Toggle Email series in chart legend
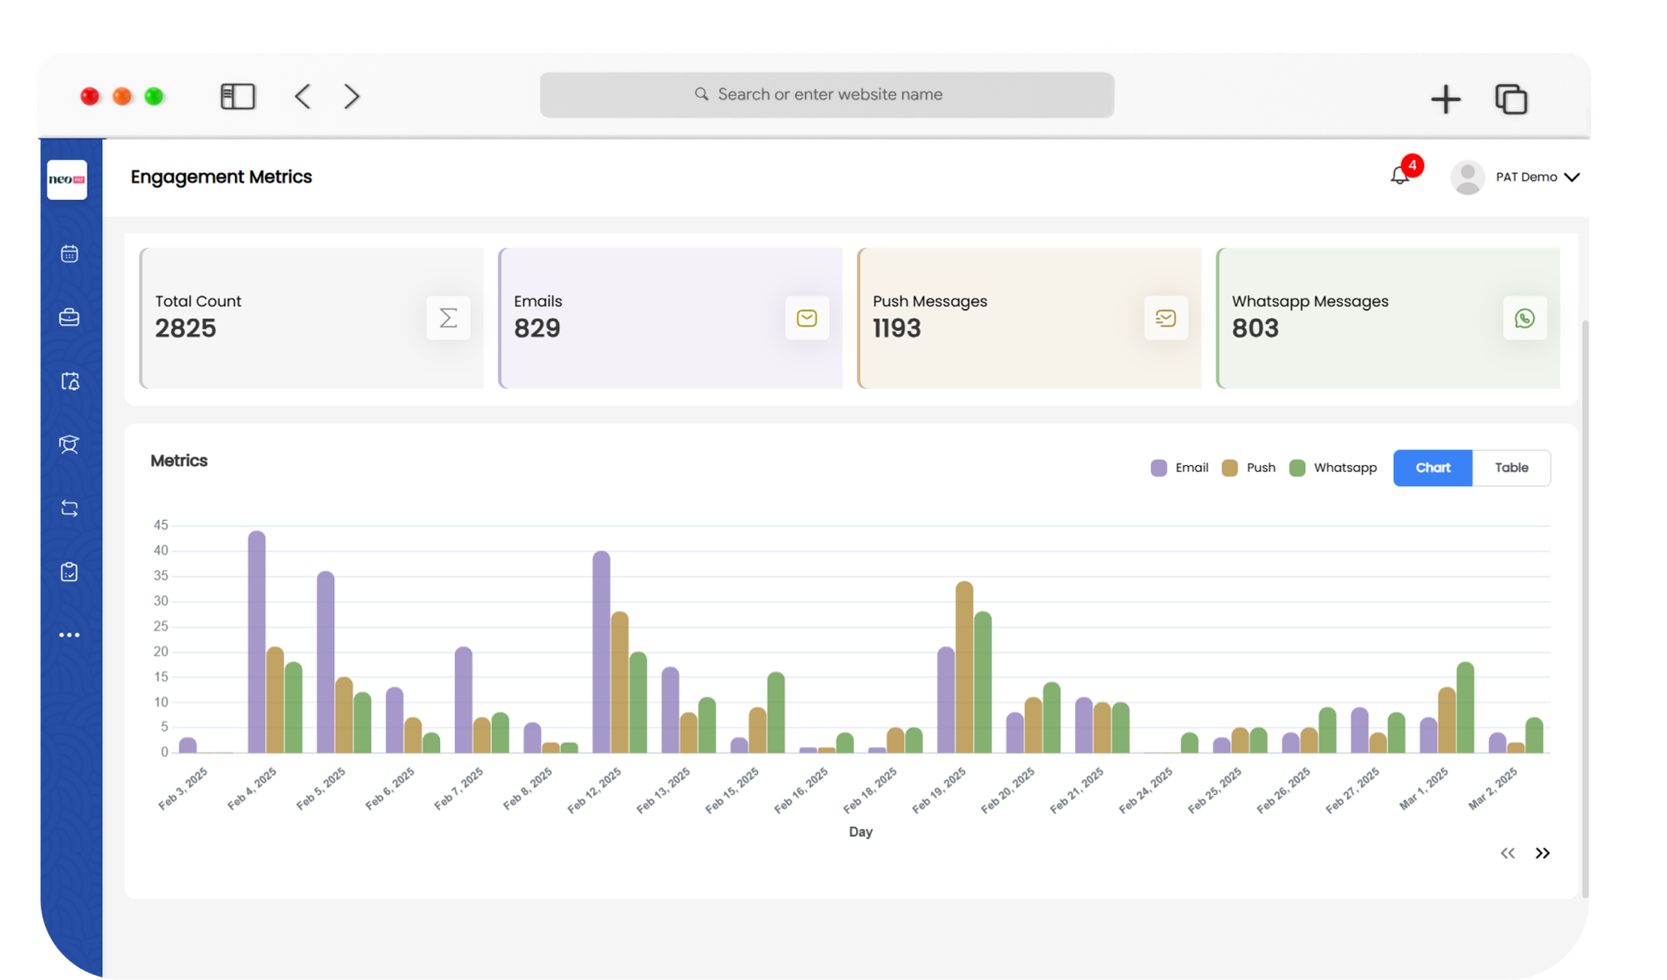The image size is (1667, 980). click(x=1179, y=467)
